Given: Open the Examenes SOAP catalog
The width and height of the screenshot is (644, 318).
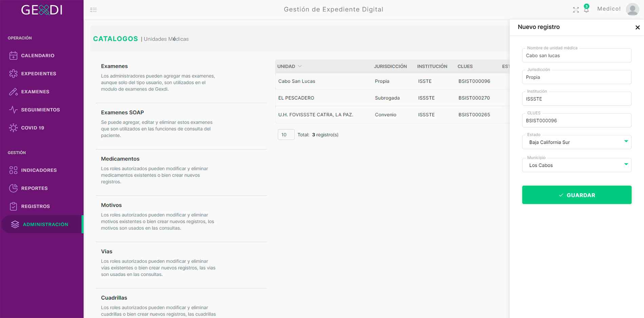Looking at the screenshot, I should pos(122,112).
